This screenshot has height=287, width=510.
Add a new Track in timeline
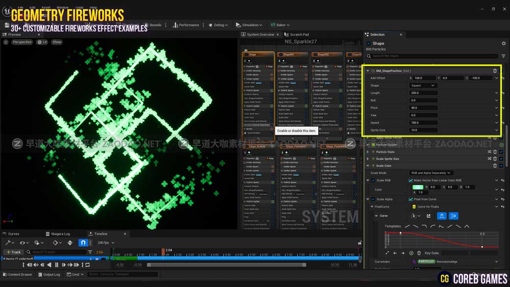click(x=13, y=252)
